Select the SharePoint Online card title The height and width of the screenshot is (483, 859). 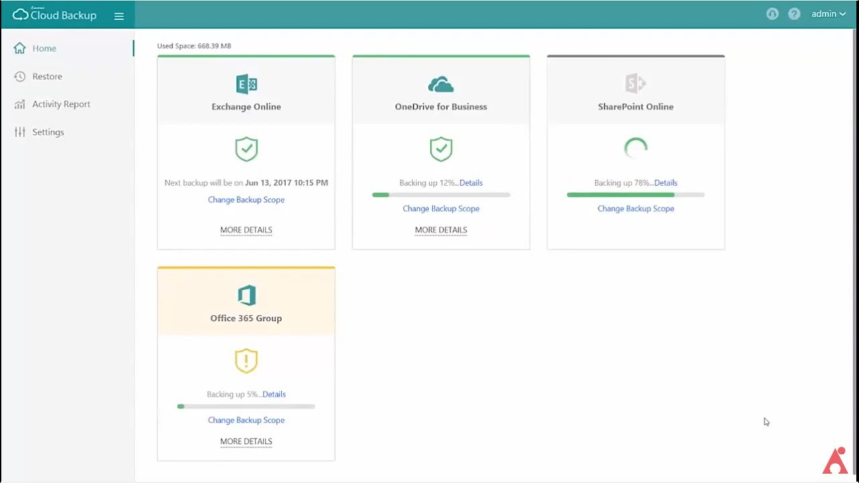coord(636,107)
